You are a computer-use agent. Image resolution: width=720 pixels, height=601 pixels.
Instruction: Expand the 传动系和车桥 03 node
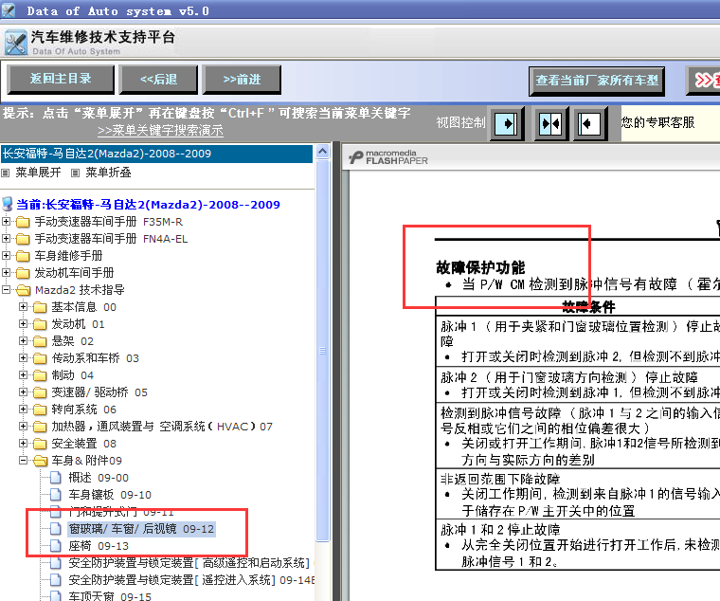(23, 358)
